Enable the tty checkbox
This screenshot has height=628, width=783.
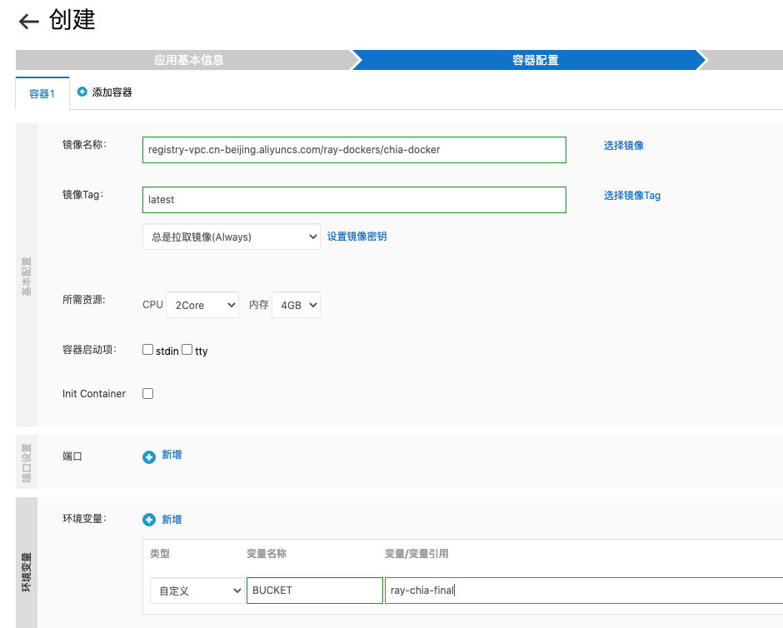pyautogui.click(x=187, y=350)
